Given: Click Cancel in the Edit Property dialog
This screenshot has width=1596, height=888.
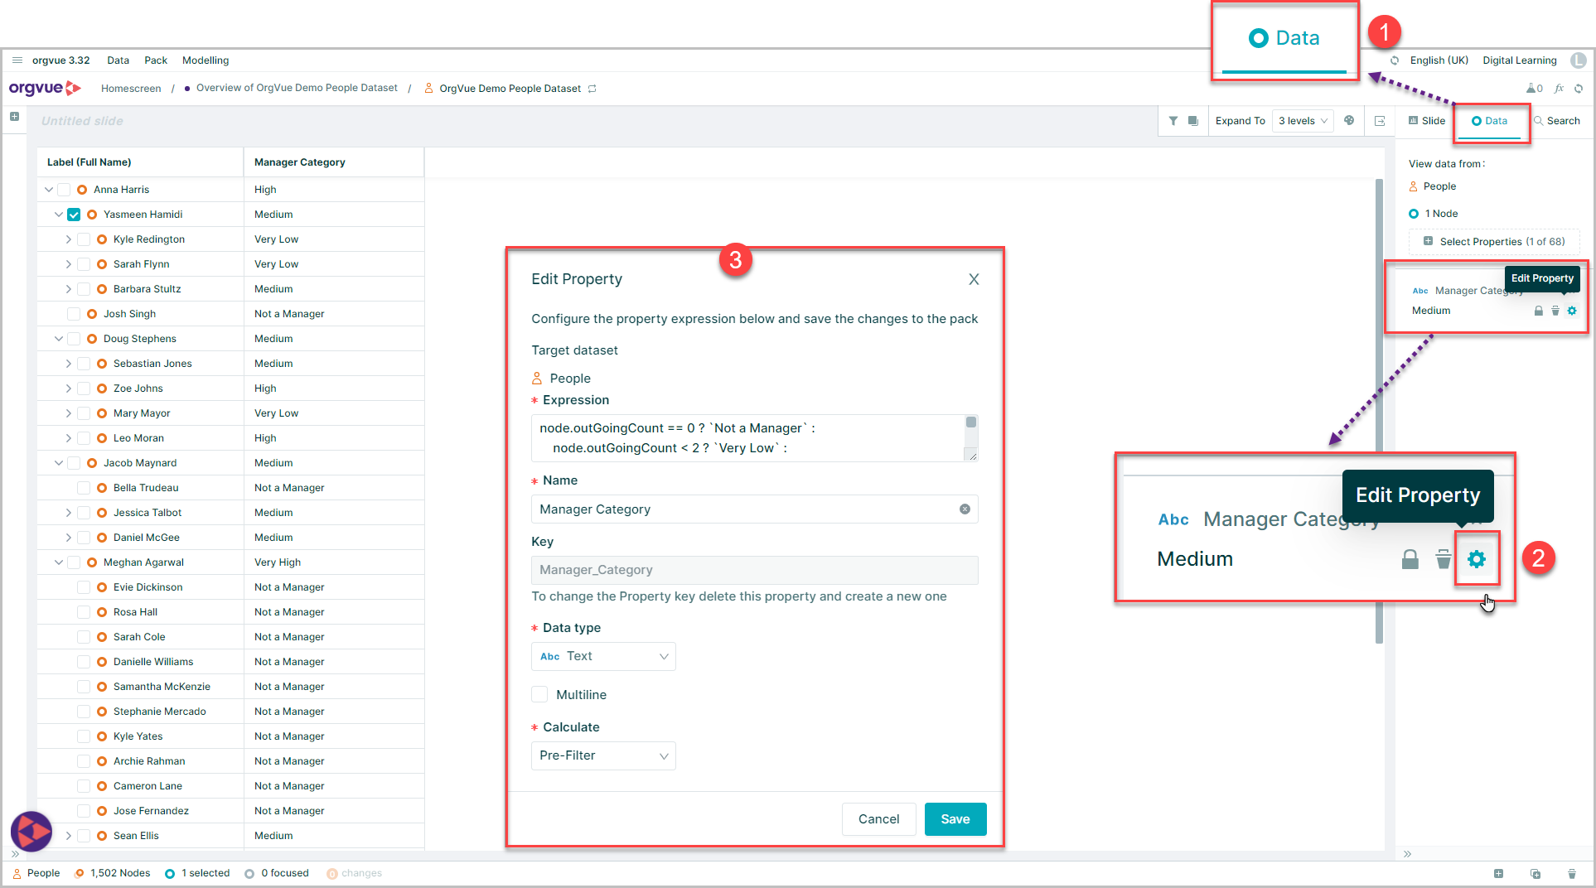Looking at the screenshot, I should [x=878, y=819].
